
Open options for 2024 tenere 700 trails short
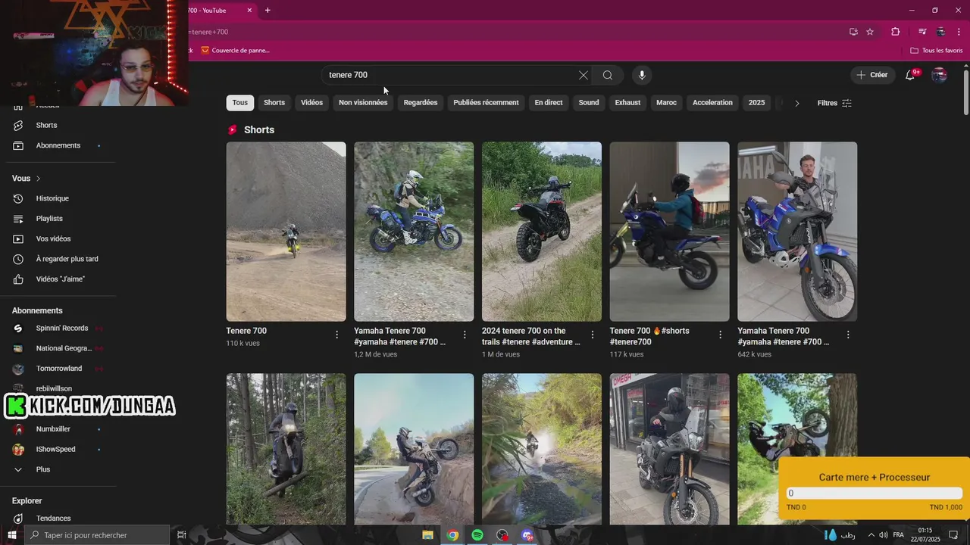pos(593,334)
